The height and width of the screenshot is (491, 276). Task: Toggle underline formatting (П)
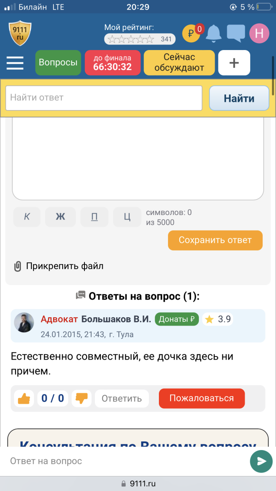click(x=94, y=217)
